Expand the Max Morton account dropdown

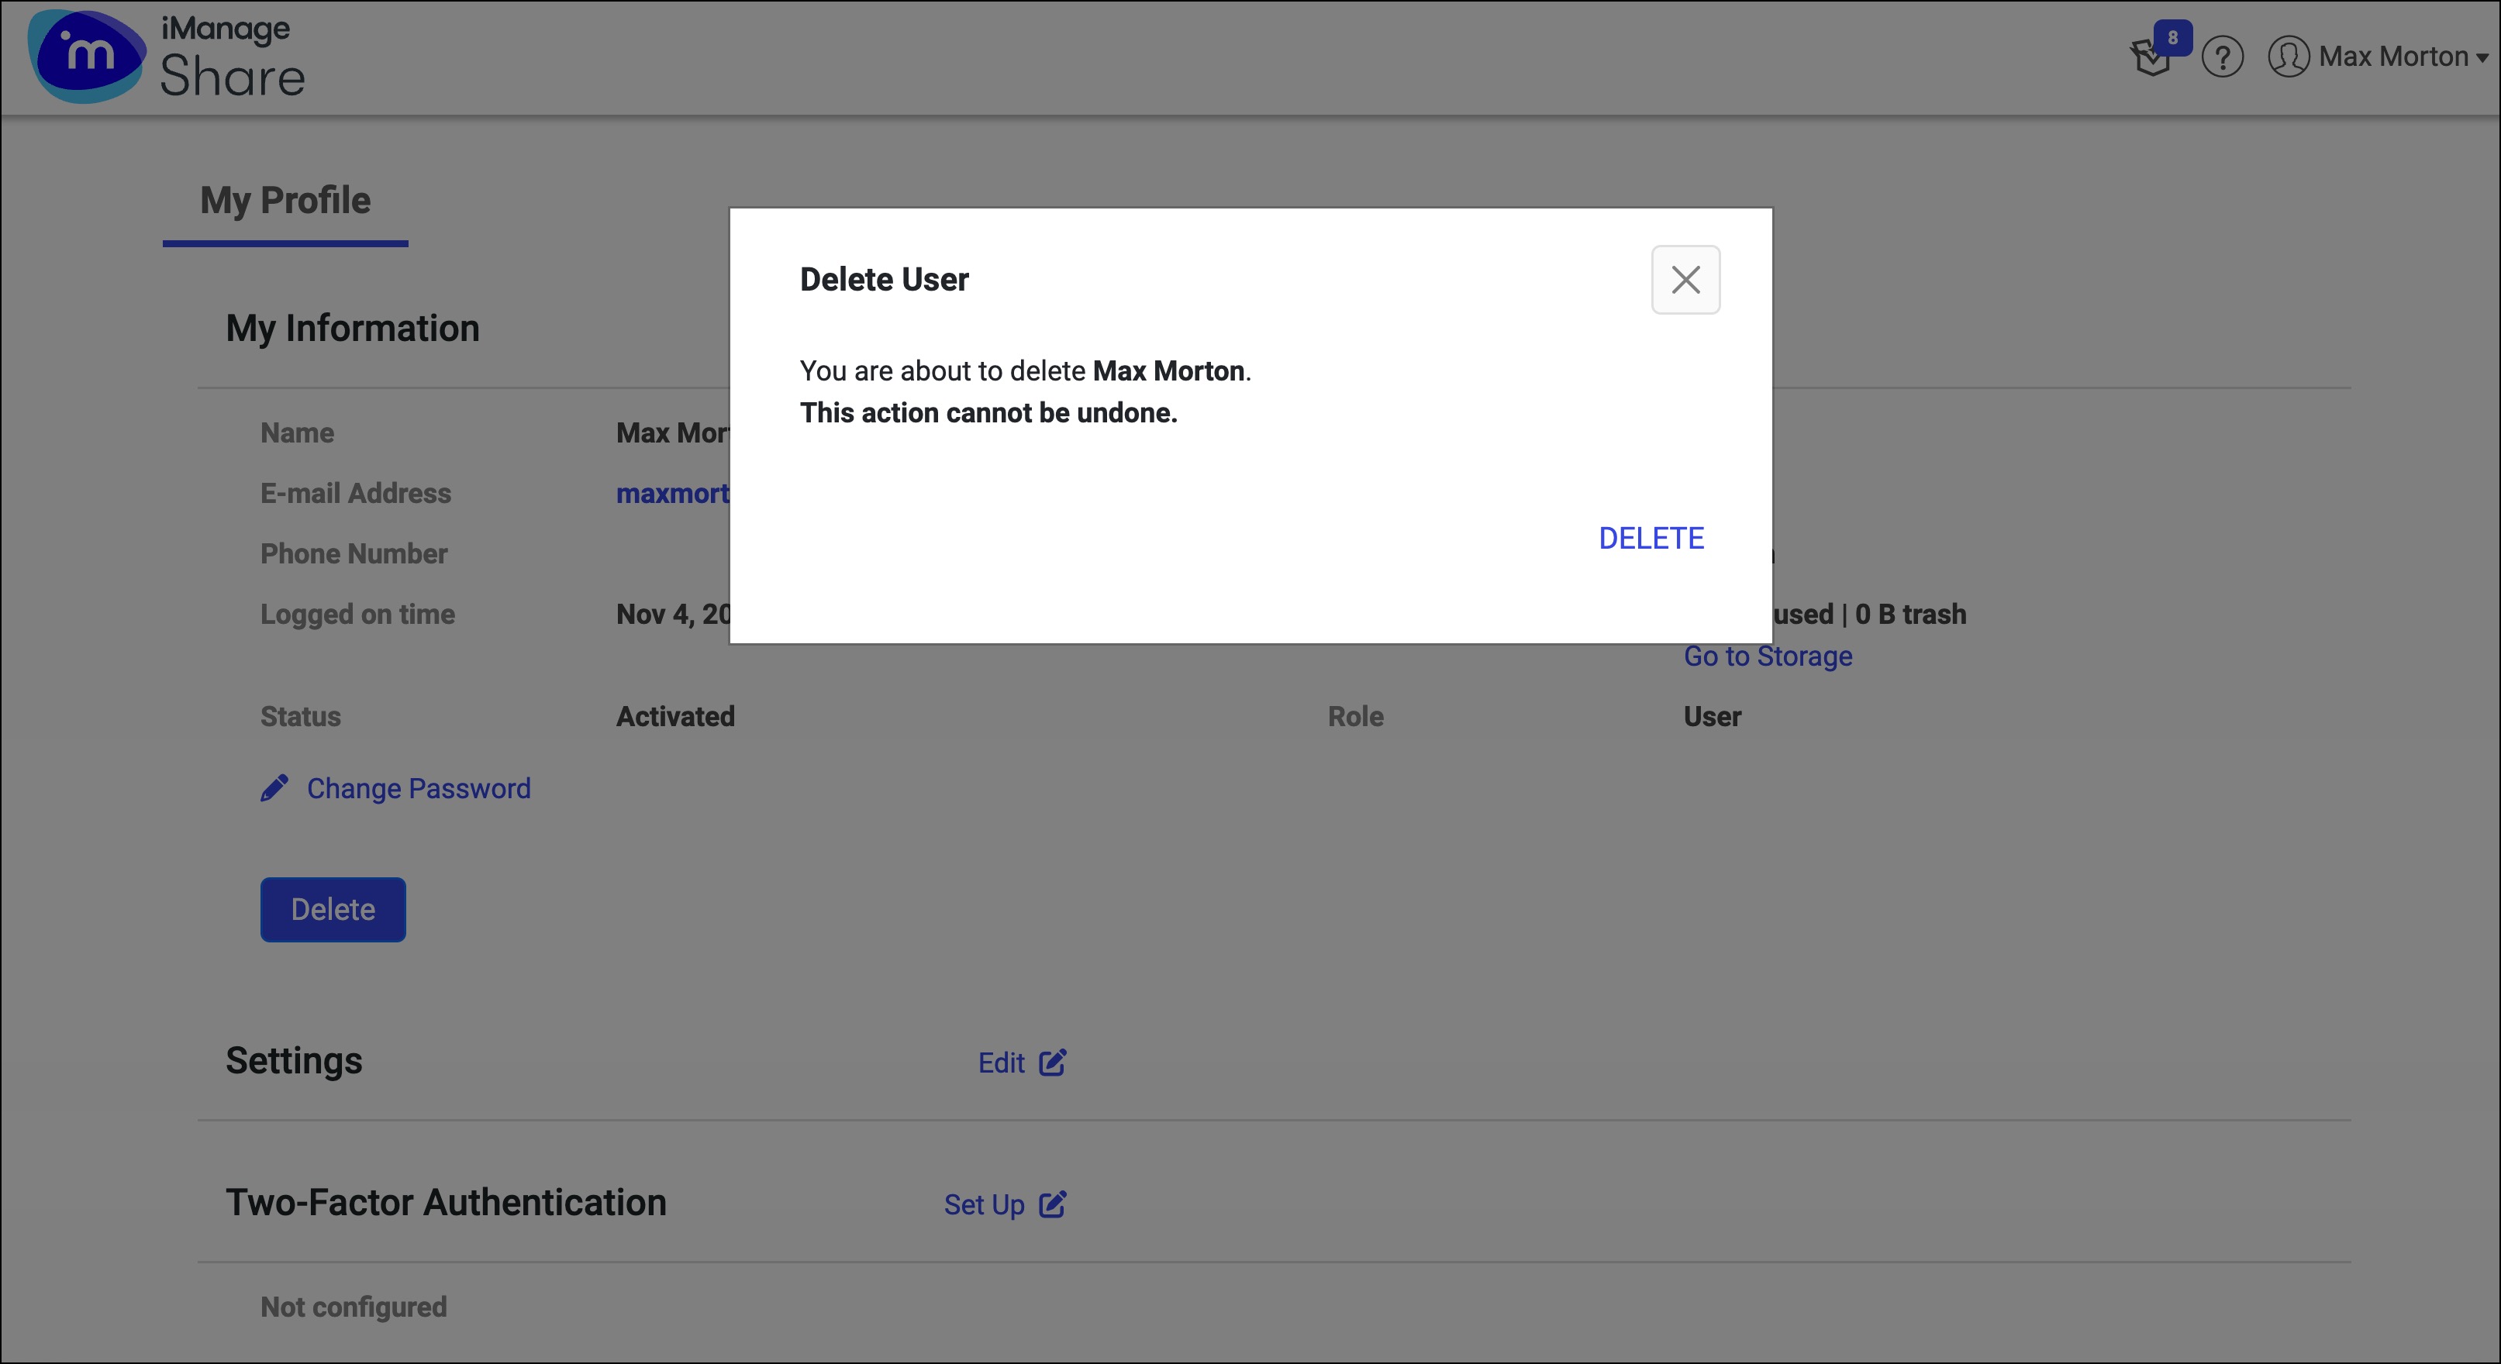coord(2392,57)
